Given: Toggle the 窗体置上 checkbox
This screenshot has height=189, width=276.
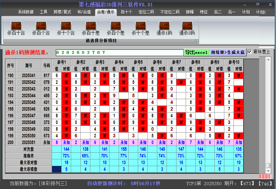Looking at the screenshot, I should coord(250,52).
